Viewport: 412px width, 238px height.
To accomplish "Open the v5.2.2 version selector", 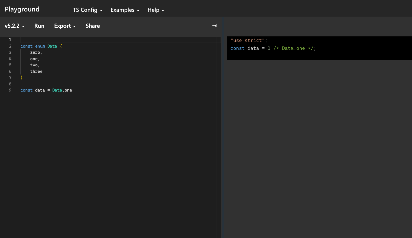I will point(15,26).
